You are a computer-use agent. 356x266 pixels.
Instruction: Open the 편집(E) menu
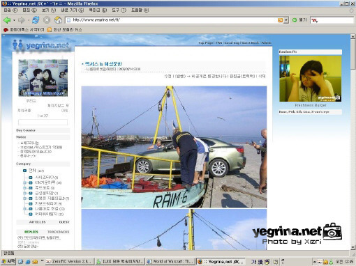29,10
